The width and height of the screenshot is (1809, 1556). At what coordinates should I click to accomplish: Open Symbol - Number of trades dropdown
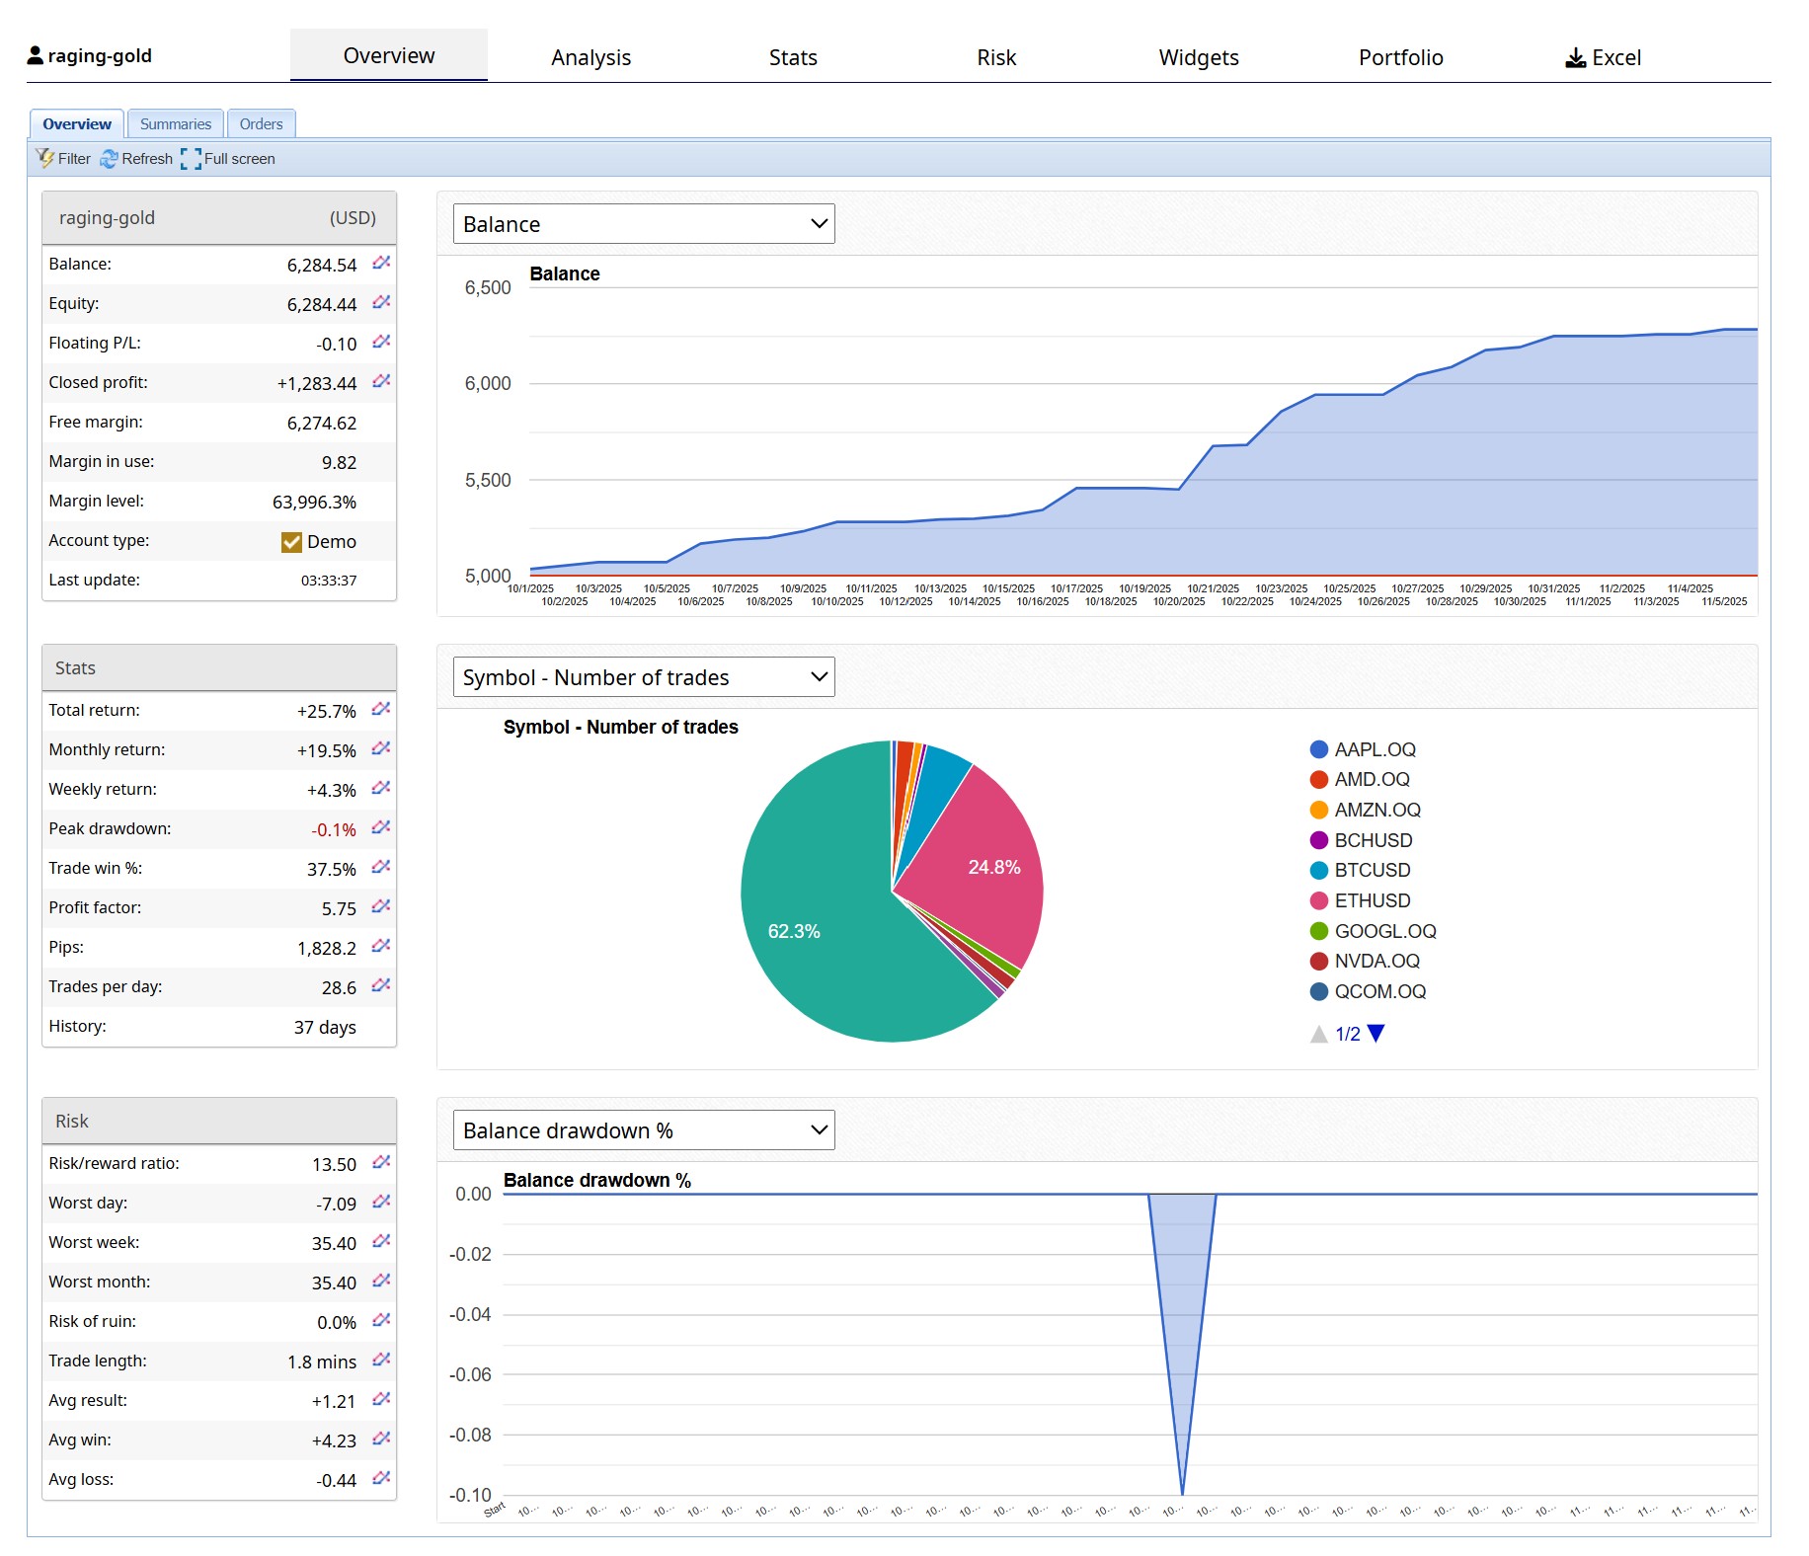[644, 677]
